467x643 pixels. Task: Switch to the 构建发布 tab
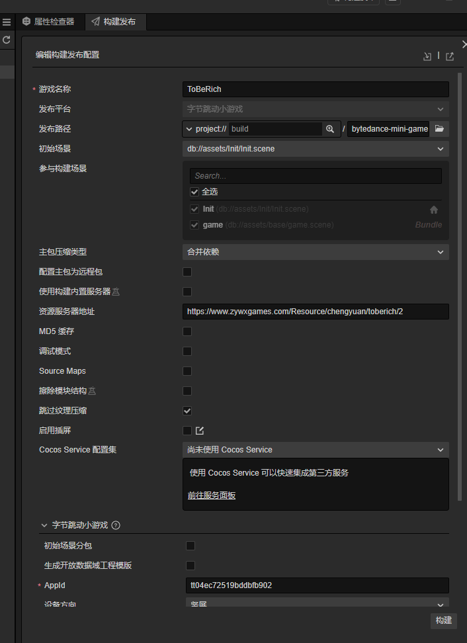[x=115, y=22]
